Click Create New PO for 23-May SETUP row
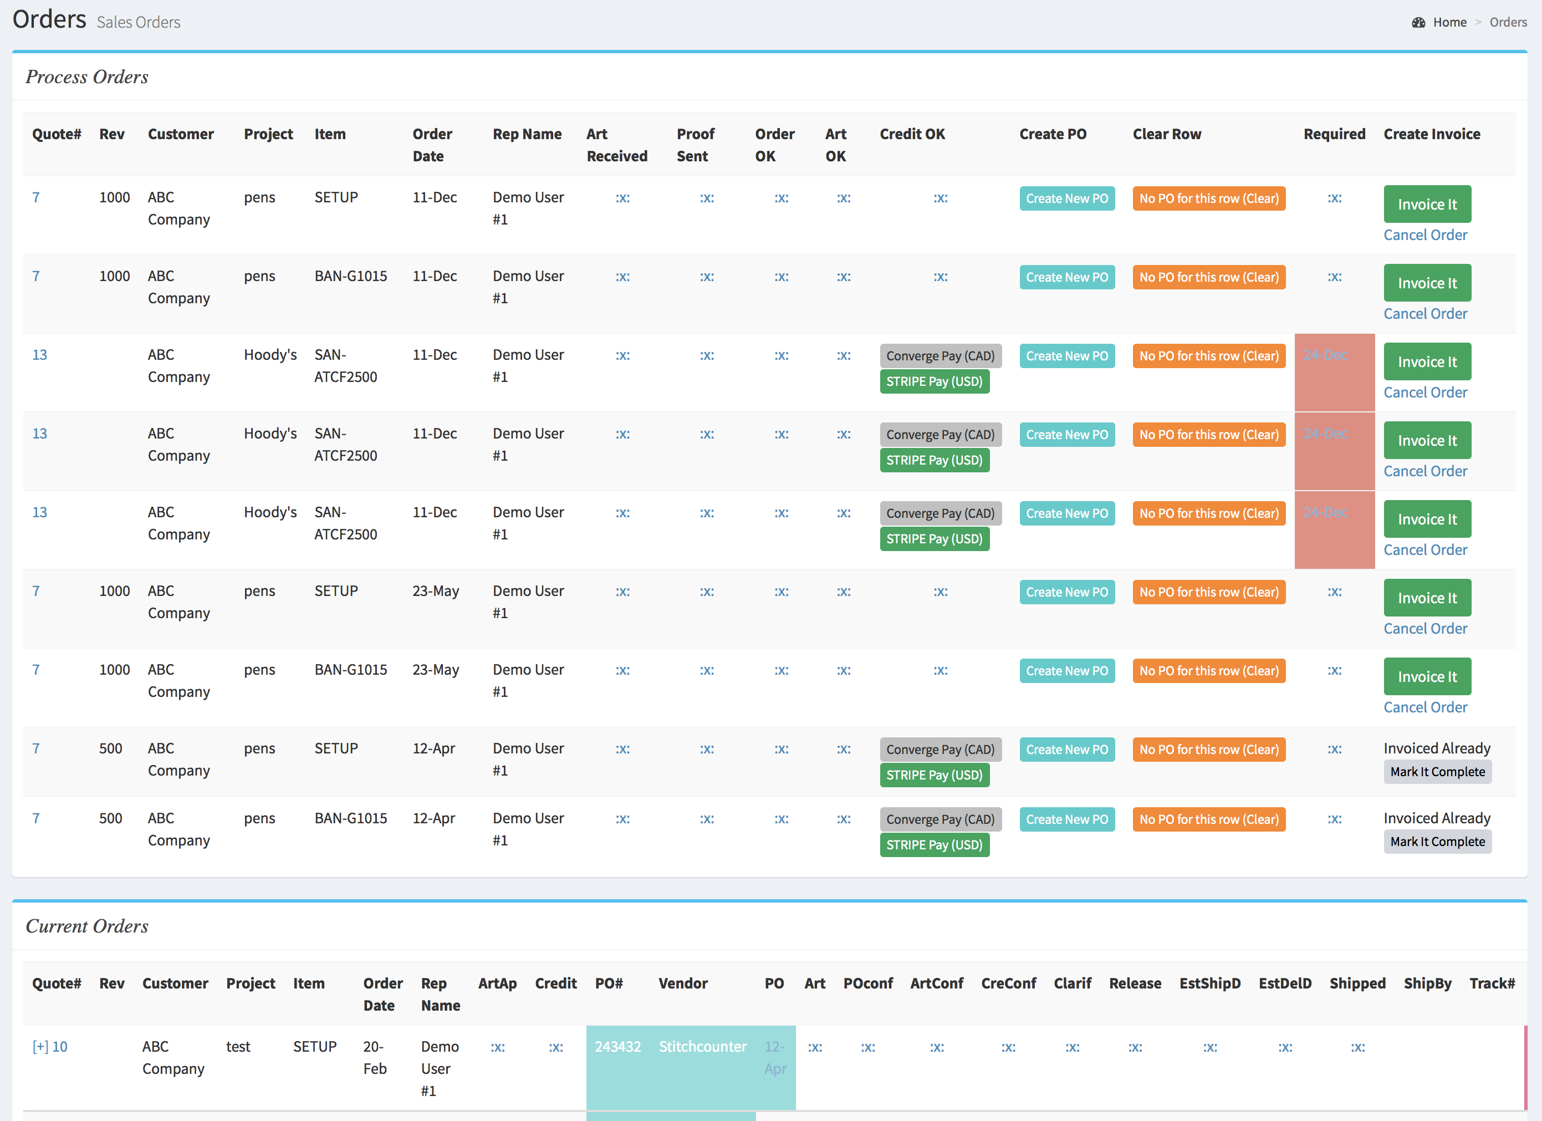Image resolution: width=1542 pixels, height=1121 pixels. coord(1067,593)
